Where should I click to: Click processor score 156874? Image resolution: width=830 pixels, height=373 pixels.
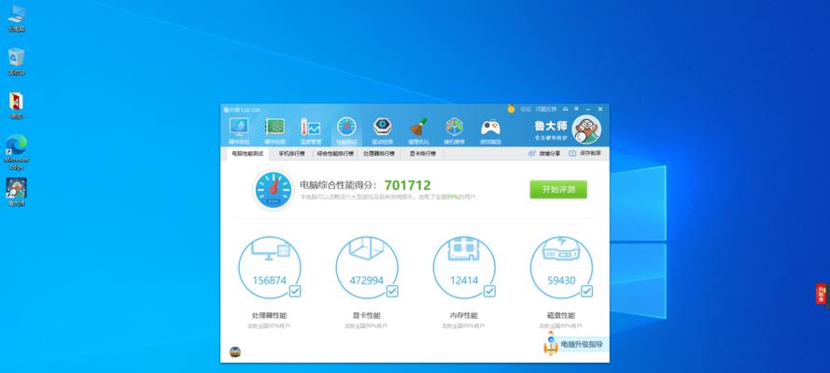[x=270, y=281]
